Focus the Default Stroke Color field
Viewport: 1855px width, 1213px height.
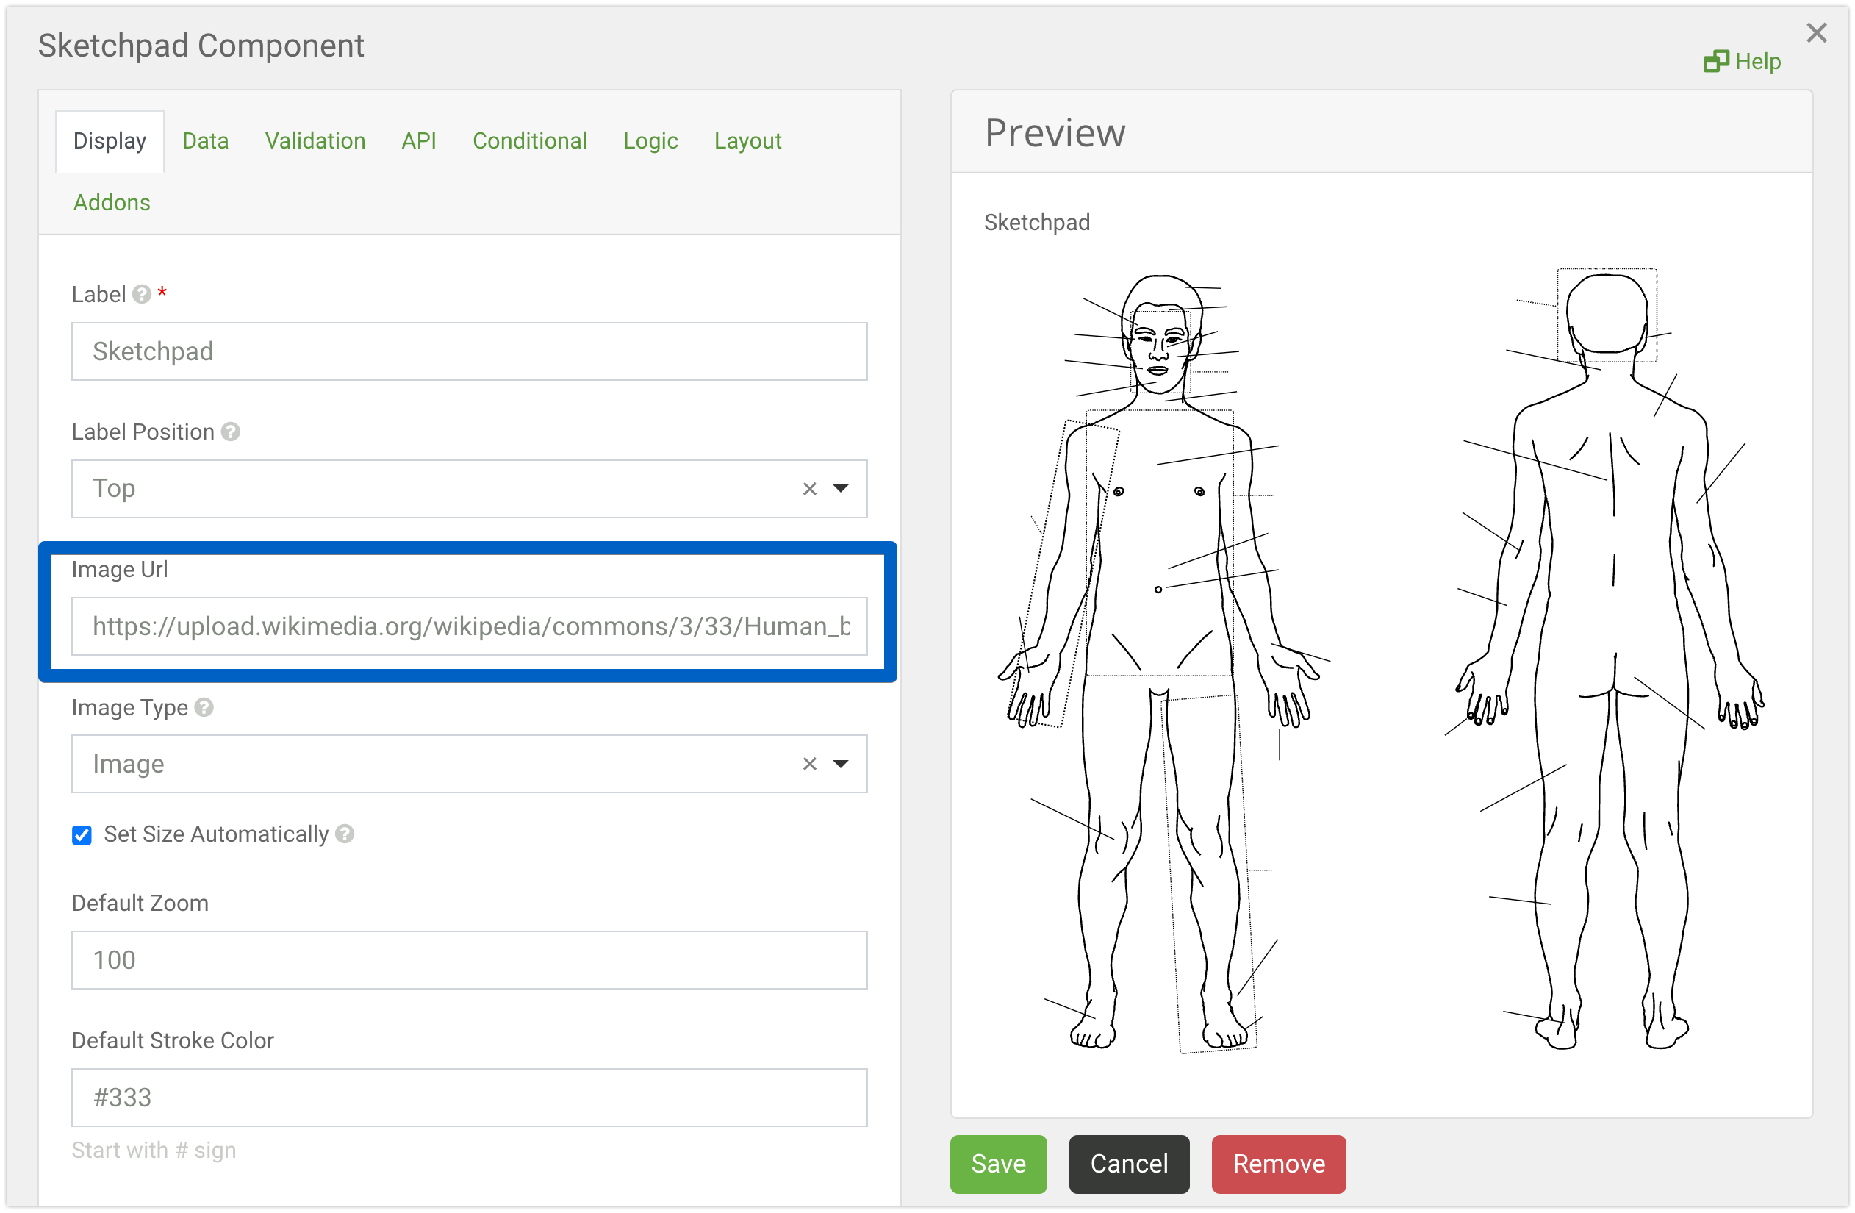point(468,1098)
